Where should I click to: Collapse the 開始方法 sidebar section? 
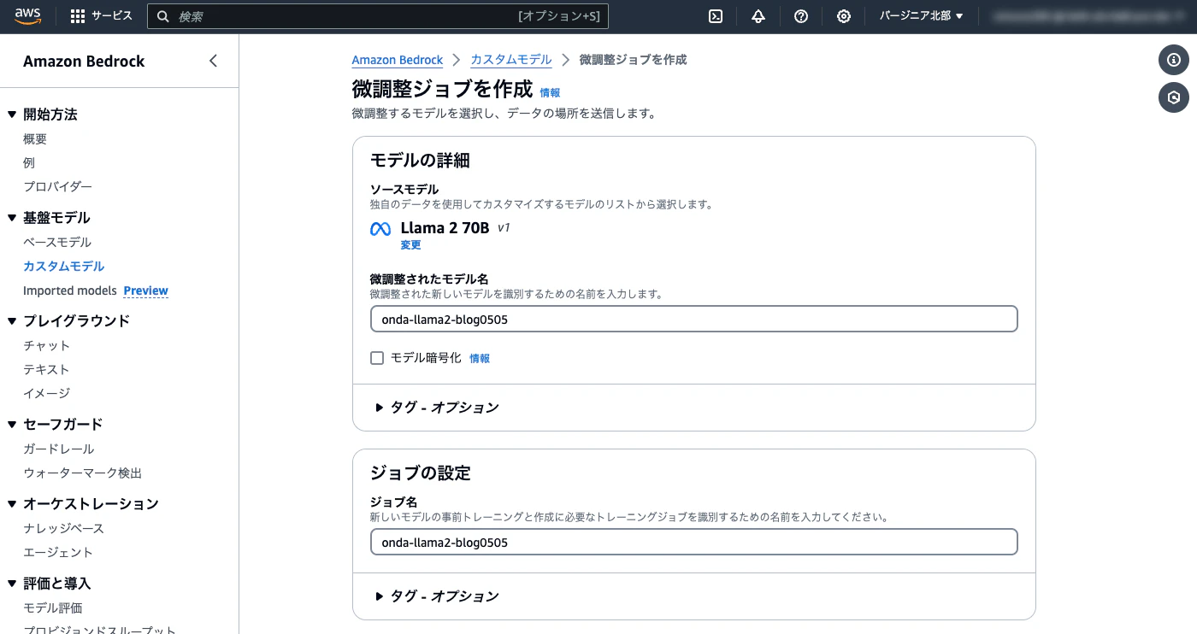coord(12,114)
